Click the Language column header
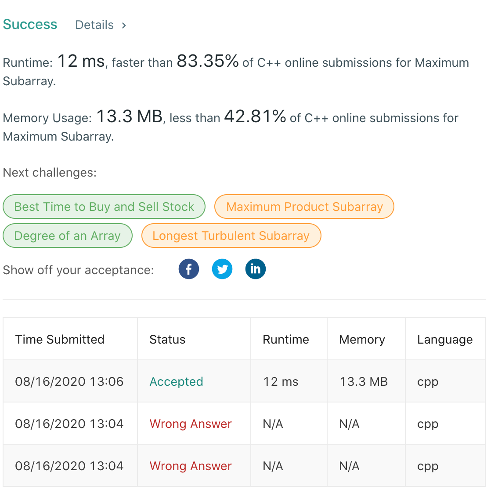This screenshot has width=498, height=493. pos(445,339)
